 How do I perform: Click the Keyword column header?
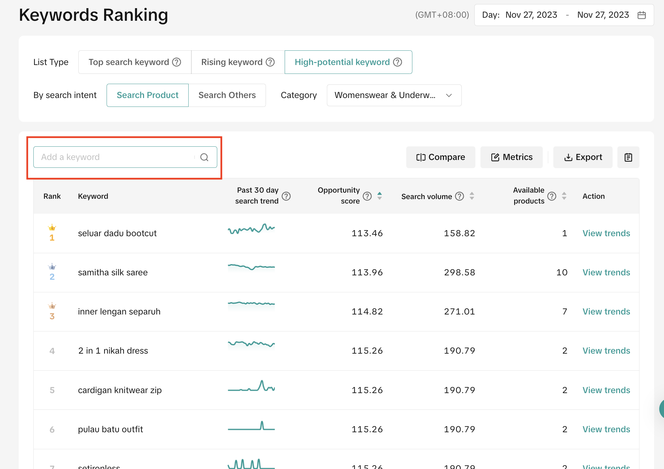point(93,196)
